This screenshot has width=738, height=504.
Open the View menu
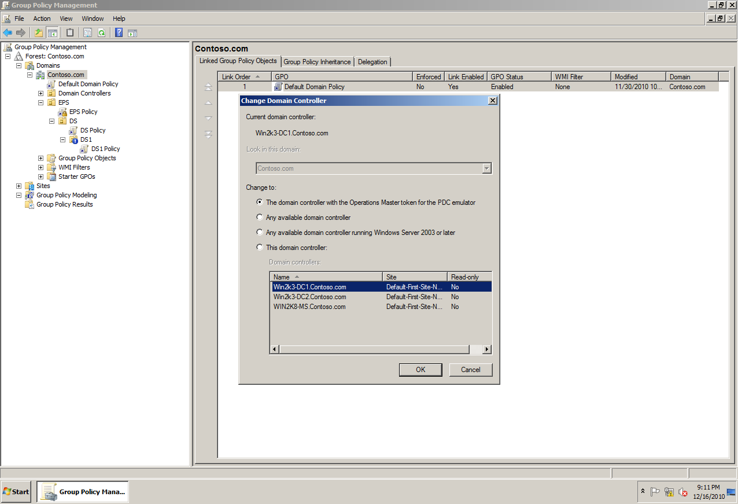66,19
